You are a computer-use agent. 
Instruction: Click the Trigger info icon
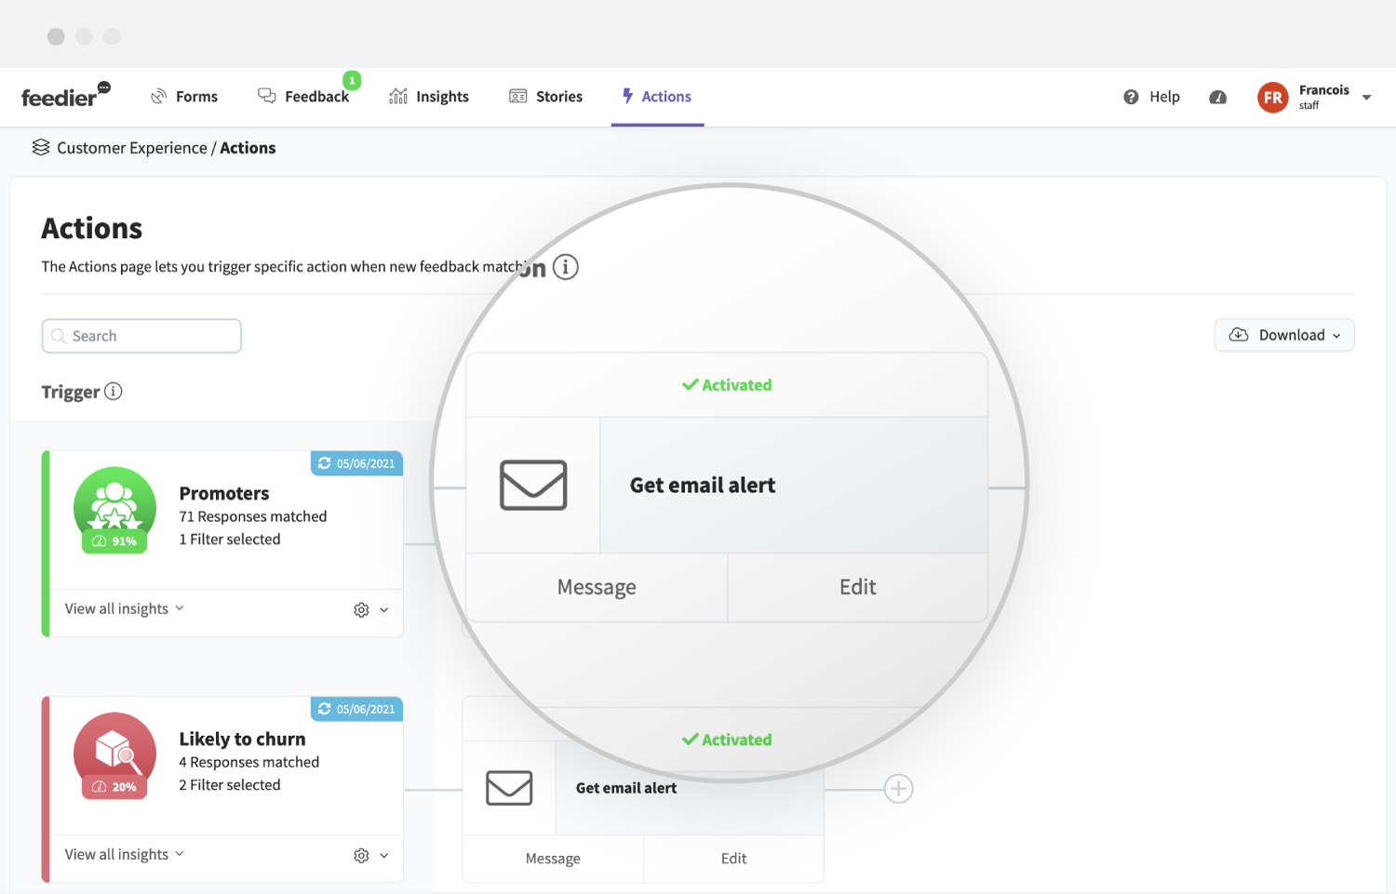[113, 392]
